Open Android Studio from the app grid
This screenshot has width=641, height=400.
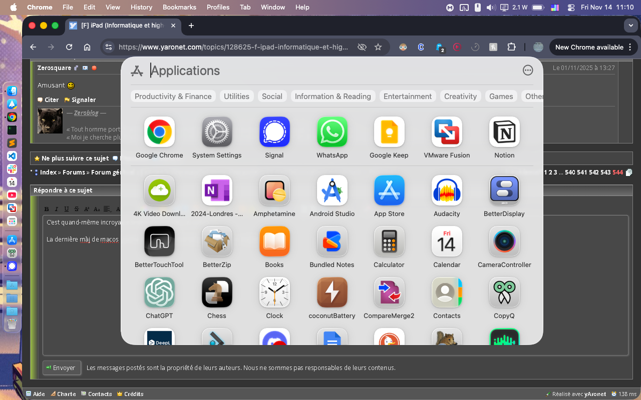pos(332,190)
